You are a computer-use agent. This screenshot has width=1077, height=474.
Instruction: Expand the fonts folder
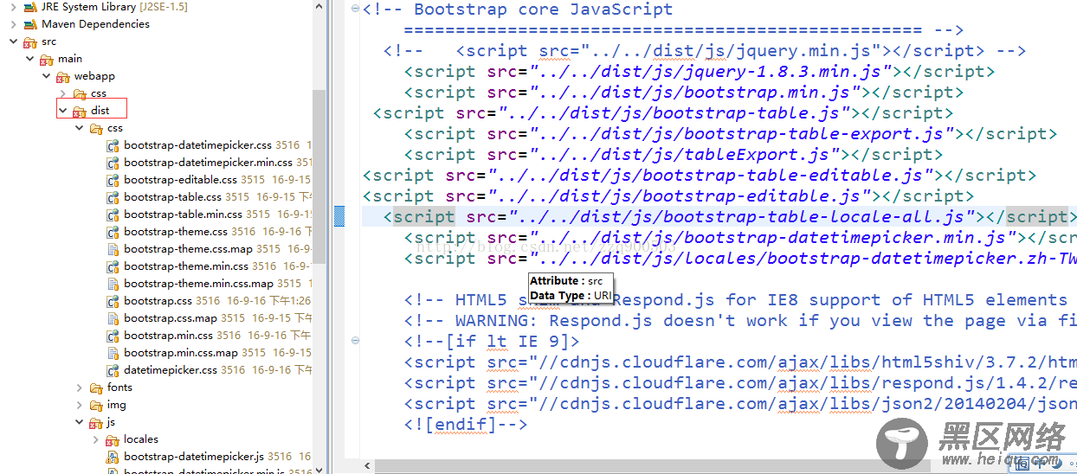(x=79, y=388)
